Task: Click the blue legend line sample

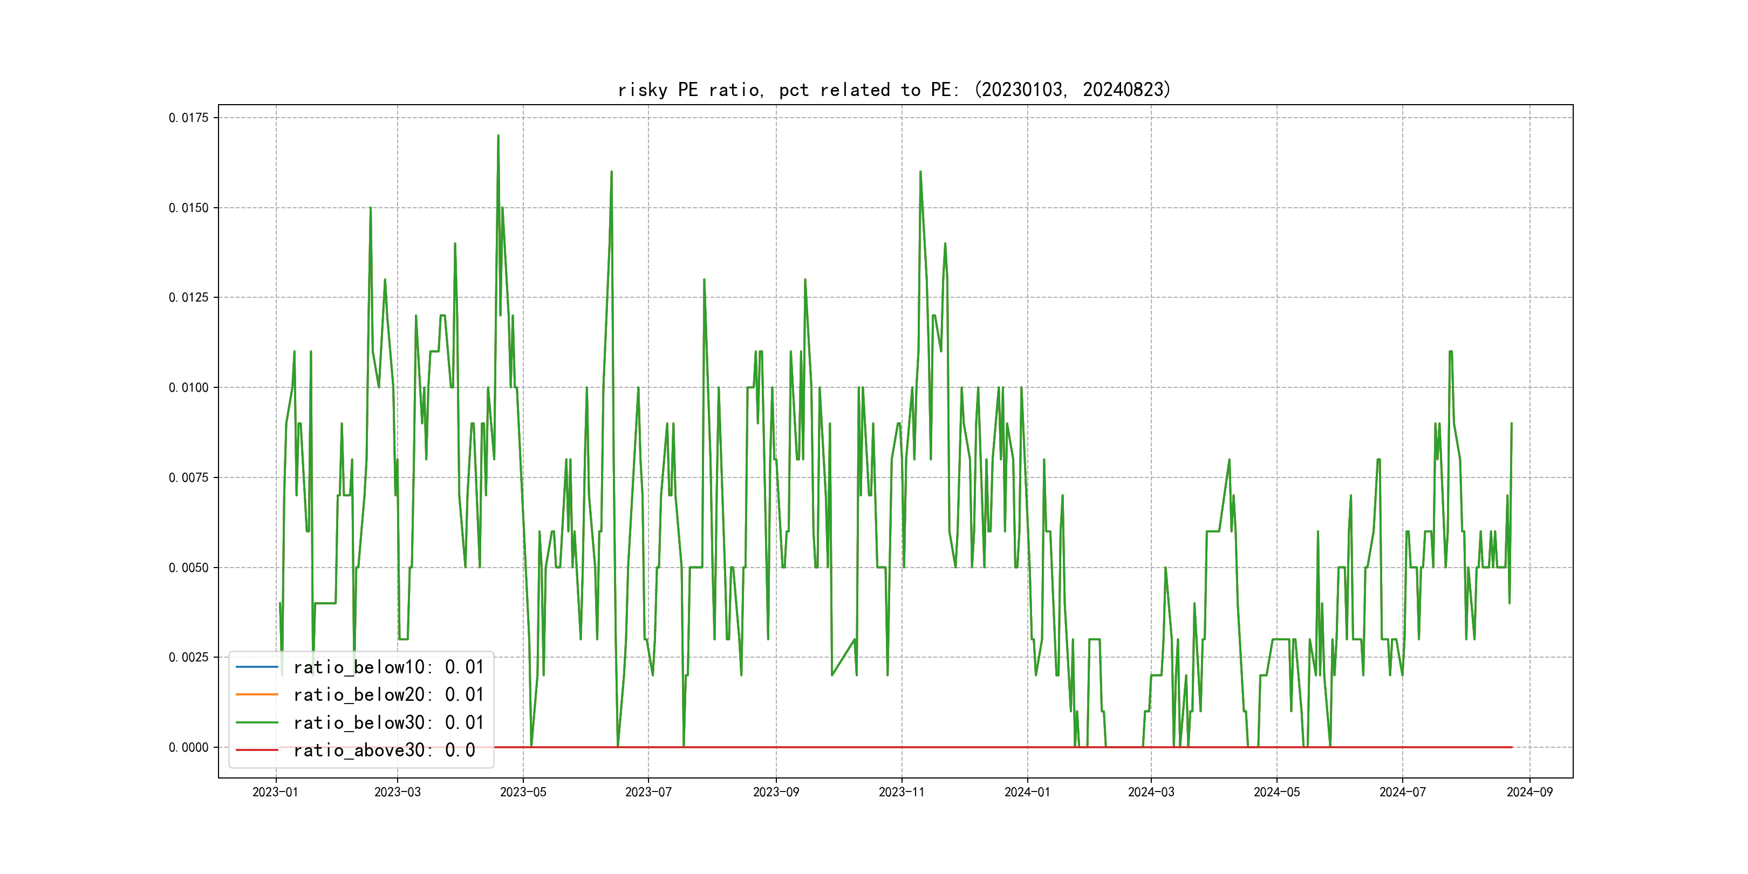Action: click(x=256, y=667)
